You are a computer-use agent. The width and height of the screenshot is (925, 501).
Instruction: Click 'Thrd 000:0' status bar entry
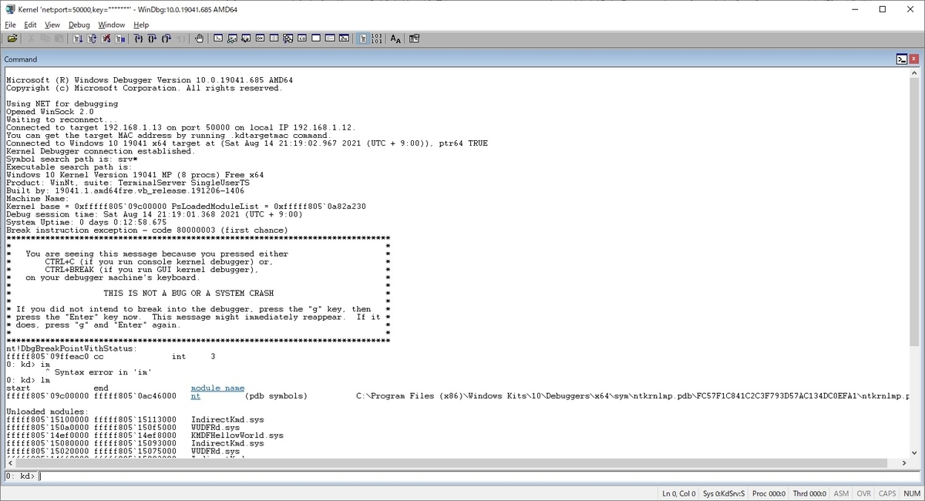tap(809, 493)
